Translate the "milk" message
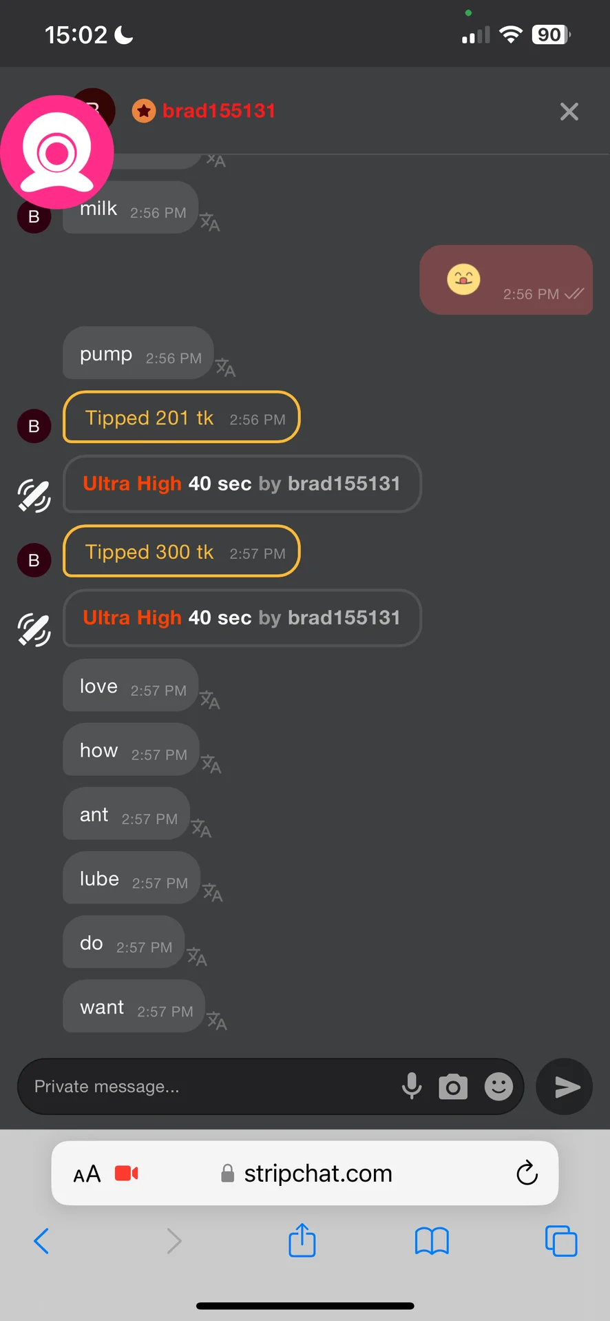Screen dimensions: 610x1321 (x=210, y=222)
